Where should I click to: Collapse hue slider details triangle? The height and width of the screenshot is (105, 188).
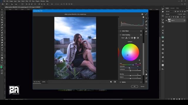tap(140, 64)
